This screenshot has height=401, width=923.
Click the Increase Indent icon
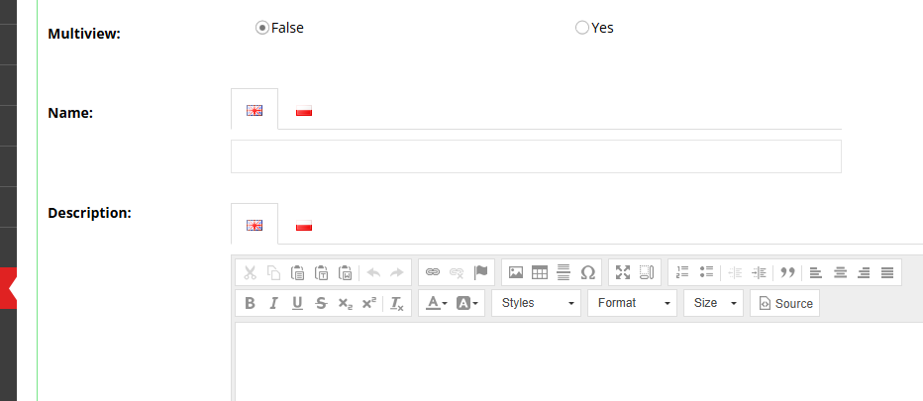click(760, 272)
